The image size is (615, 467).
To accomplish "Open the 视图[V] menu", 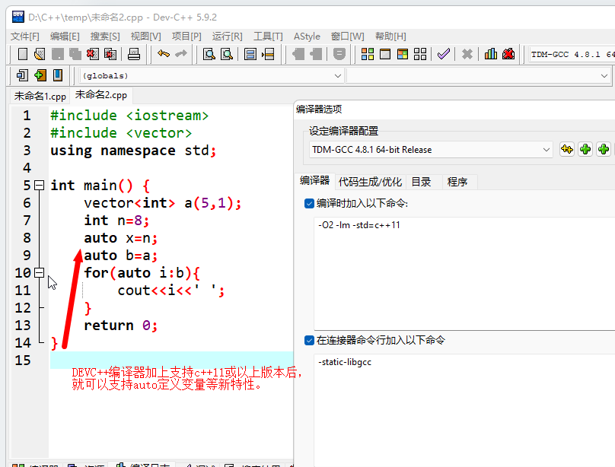I will coord(146,37).
